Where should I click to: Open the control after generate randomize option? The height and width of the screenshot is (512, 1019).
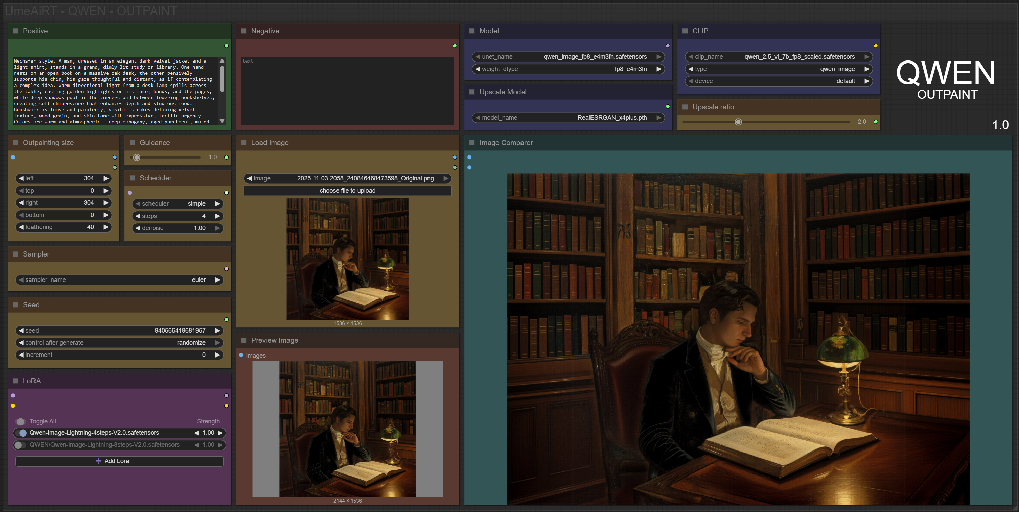pyautogui.click(x=119, y=342)
